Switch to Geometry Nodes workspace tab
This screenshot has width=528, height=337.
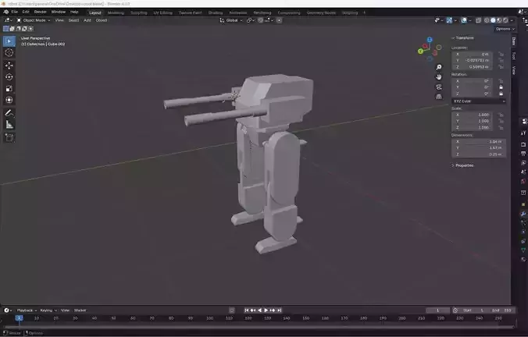[321, 12]
